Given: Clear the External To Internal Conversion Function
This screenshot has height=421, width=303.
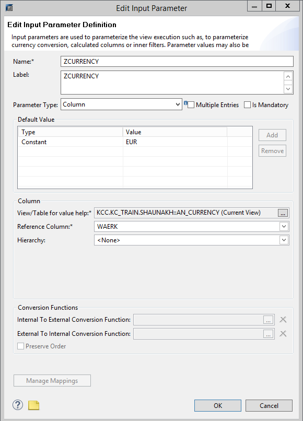Looking at the screenshot, I should (283, 333).
